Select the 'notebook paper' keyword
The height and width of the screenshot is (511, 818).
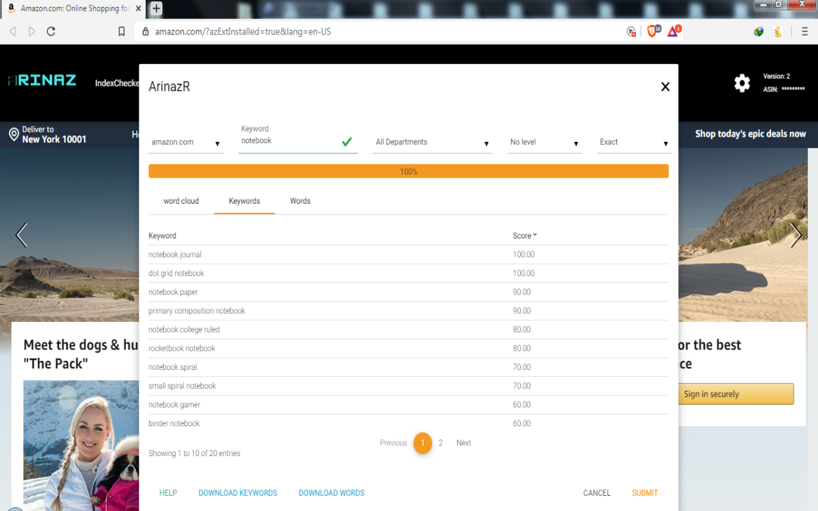coord(408,292)
